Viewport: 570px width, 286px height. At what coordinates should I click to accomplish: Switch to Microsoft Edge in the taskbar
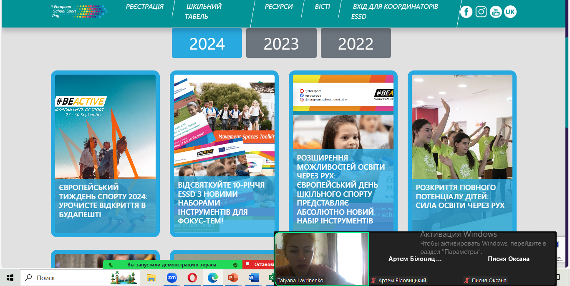[x=212, y=277]
